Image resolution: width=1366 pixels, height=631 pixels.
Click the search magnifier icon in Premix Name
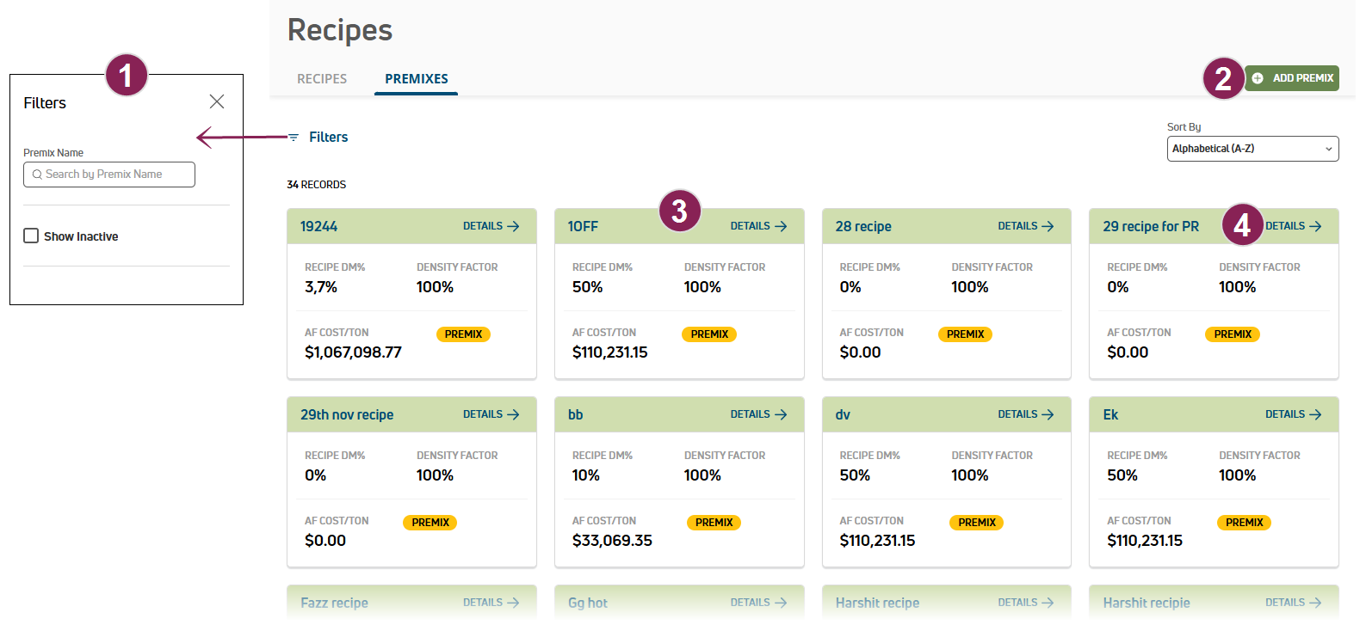[37, 175]
